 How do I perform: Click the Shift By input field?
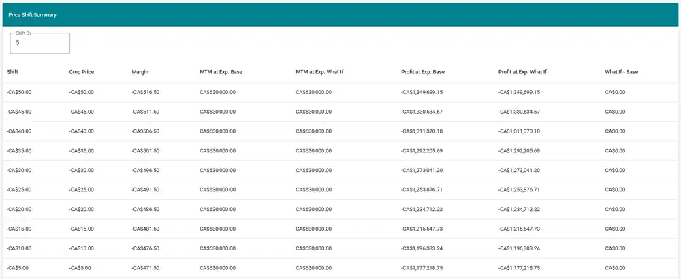coord(40,44)
